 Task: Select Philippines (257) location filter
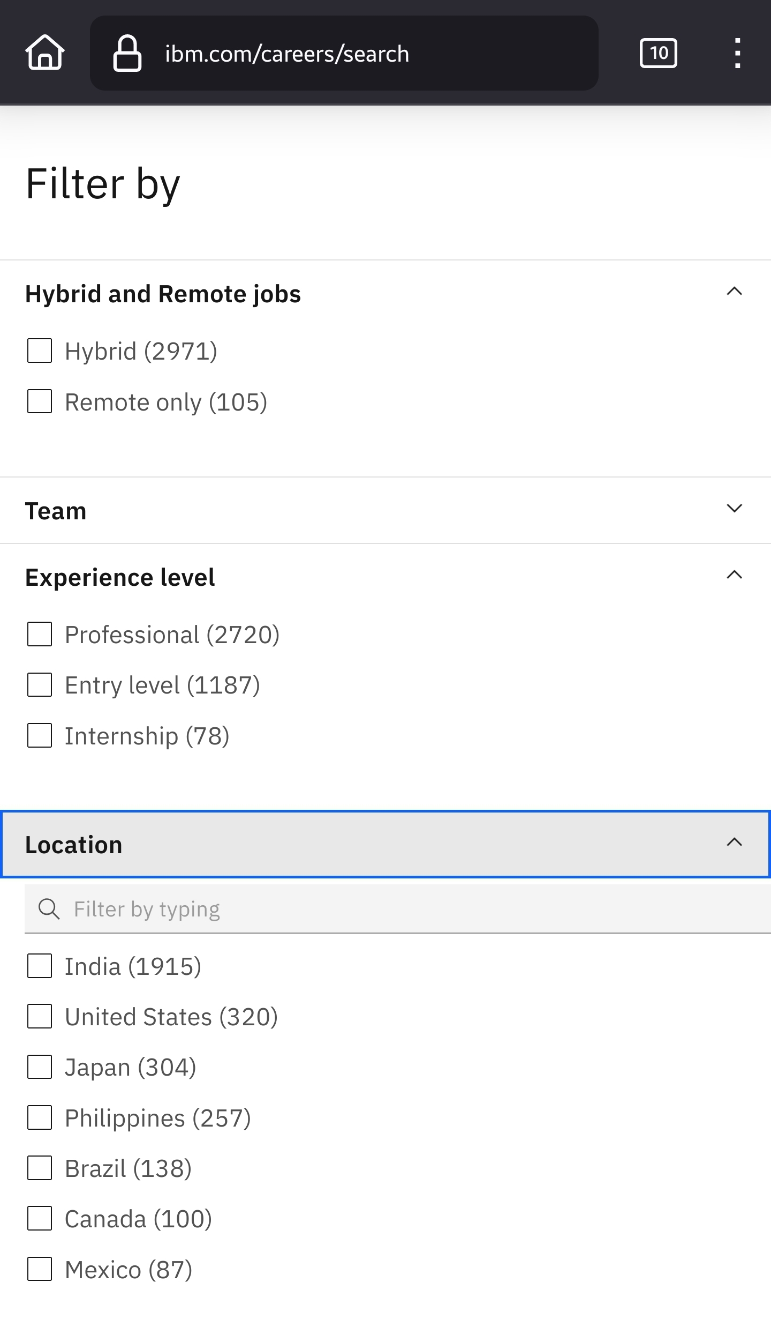[x=40, y=1117]
